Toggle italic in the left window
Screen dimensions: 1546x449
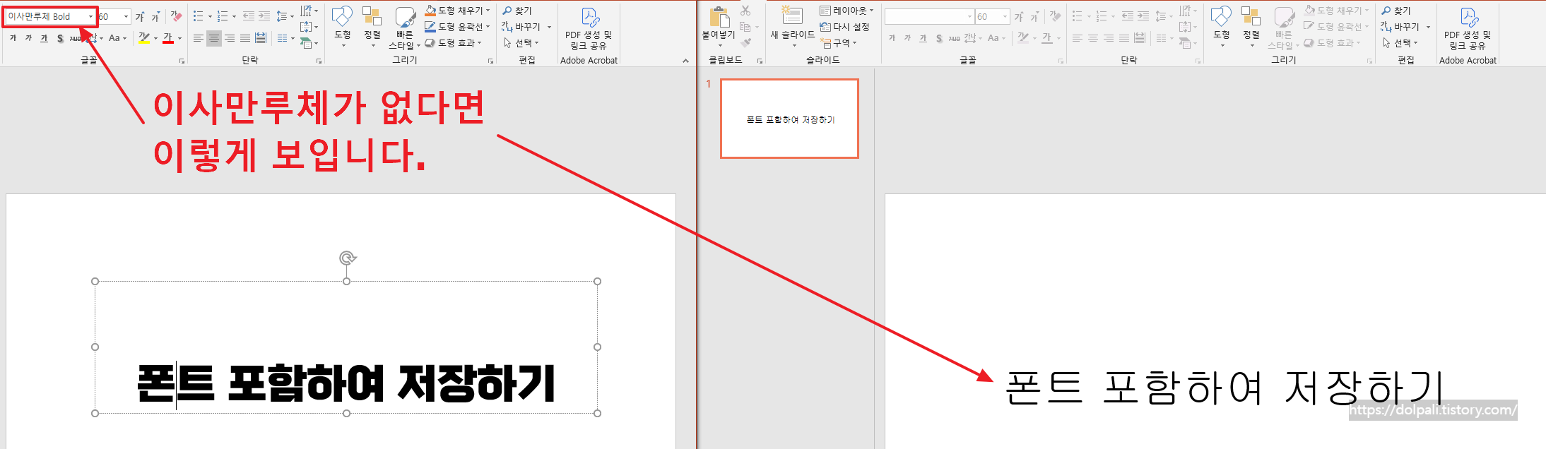tap(28, 38)
